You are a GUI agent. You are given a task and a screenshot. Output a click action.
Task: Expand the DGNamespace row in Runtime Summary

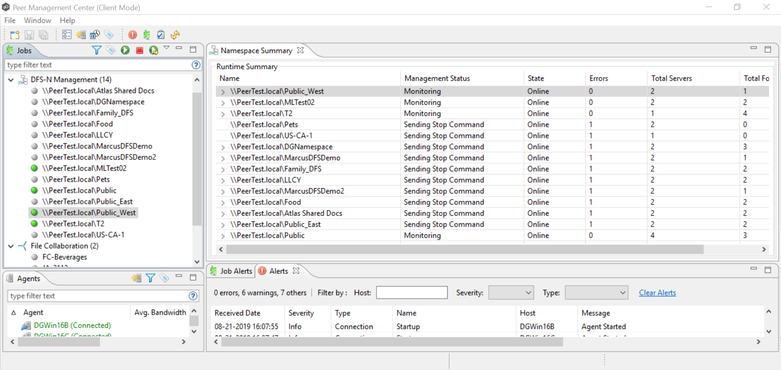pyautogui.click(x=223, y=147)
